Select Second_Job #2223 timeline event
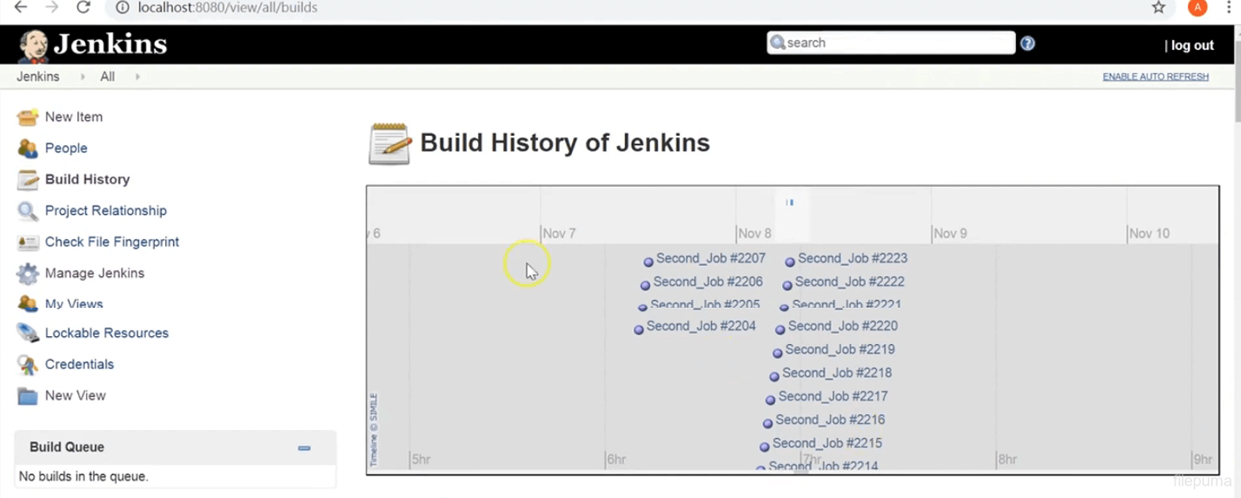Viewport: 1241px width, 498px height. [852, 258]
